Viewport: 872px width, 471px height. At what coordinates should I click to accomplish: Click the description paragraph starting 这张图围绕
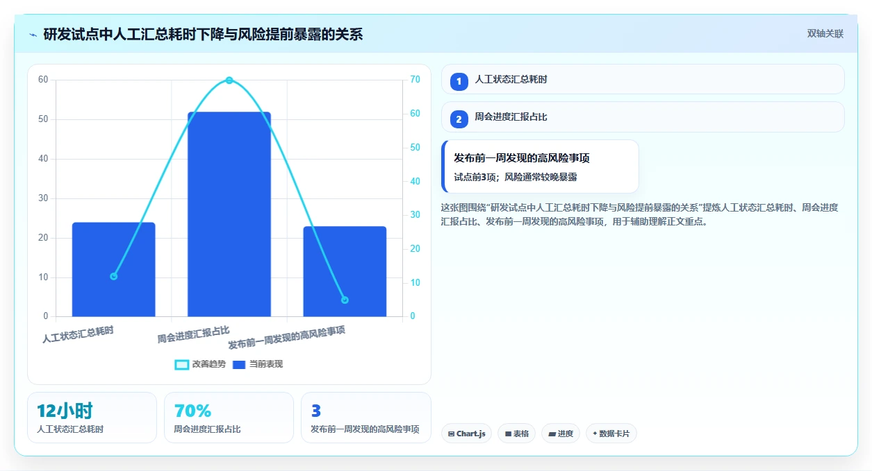point(639,214)
